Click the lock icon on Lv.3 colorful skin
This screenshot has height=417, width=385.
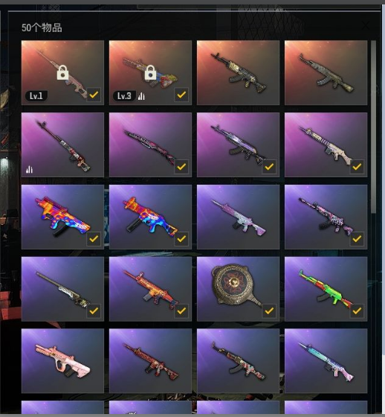click(x=150, y=72)
